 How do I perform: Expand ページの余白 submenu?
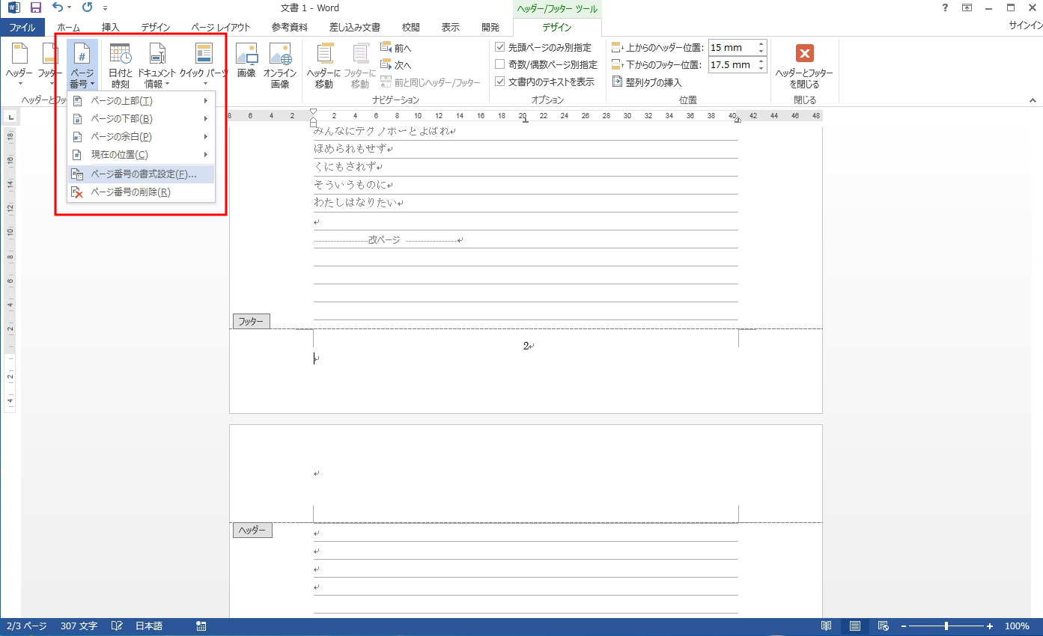[x=141, y=137]
